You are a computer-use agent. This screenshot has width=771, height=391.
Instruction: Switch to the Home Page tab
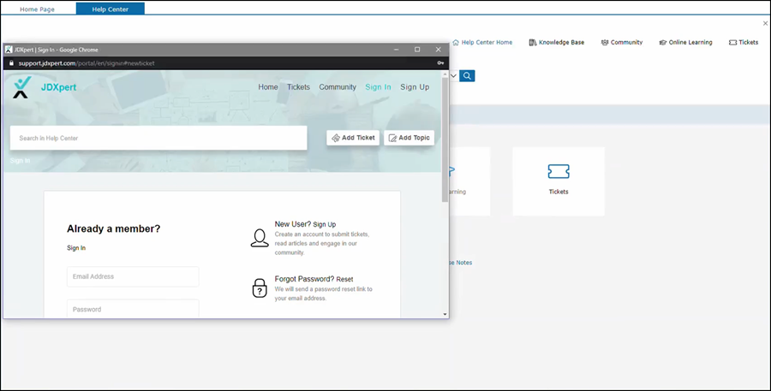pos(39,9)
